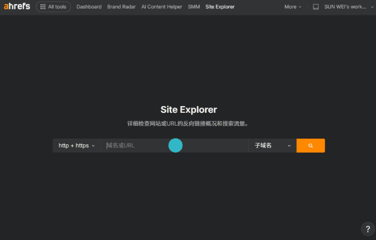Open Brand Radar from the top navigation
This screenshot has width=376, height=240.
[x=122, y=7]
